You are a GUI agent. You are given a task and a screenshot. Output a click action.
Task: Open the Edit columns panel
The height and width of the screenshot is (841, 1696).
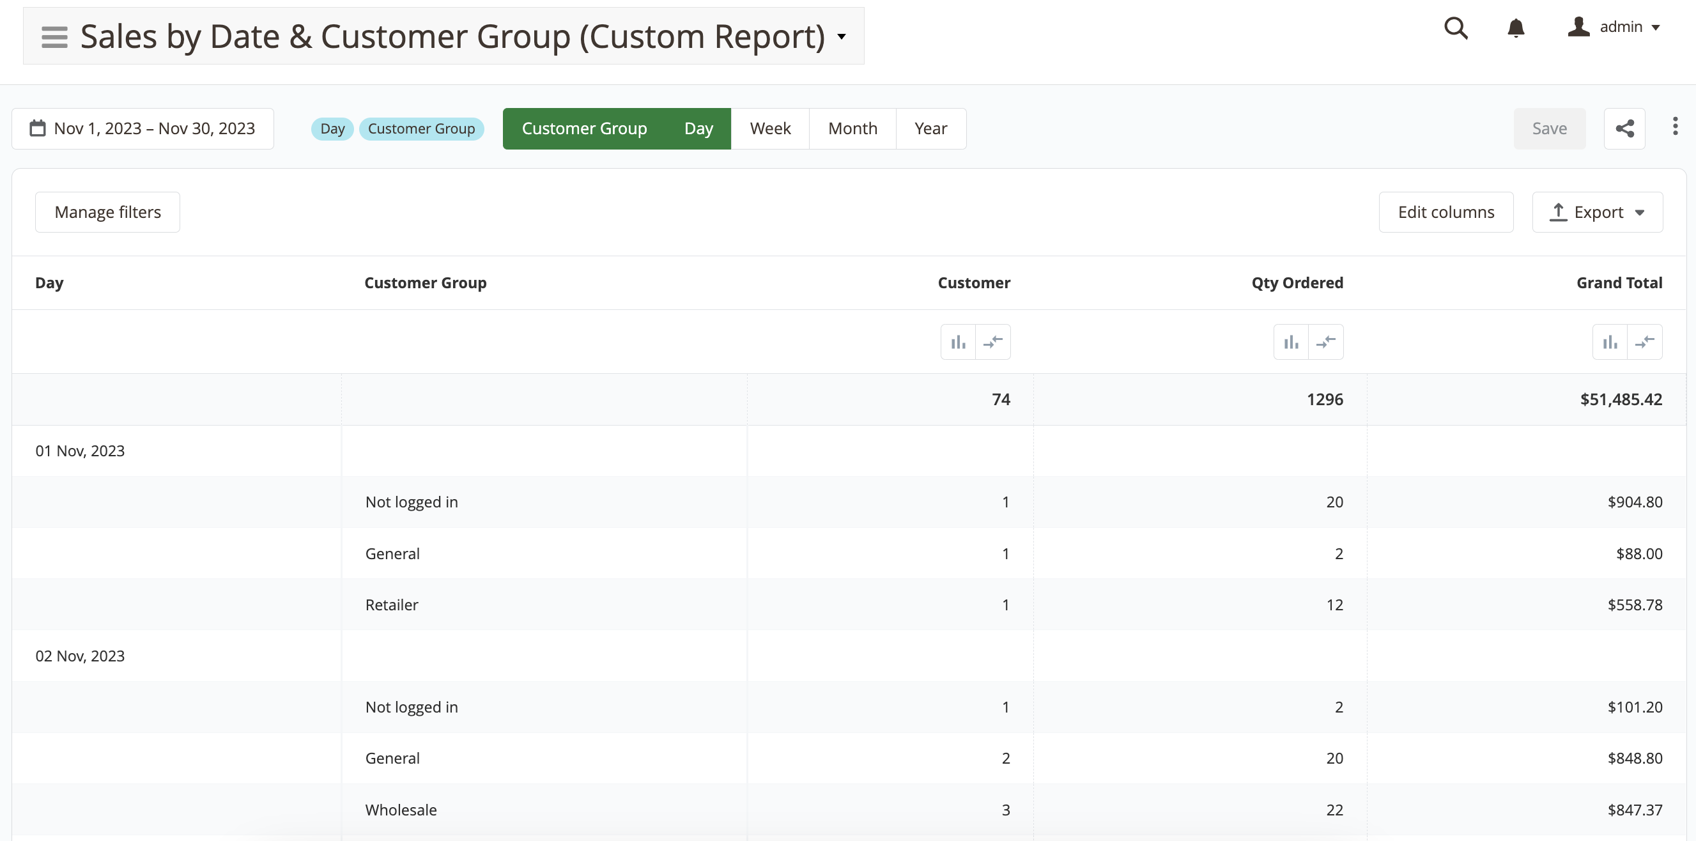tap(1445, 212)
